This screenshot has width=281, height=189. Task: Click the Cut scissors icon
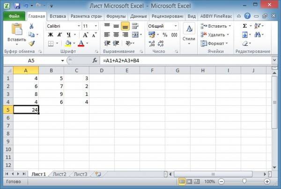31,26
